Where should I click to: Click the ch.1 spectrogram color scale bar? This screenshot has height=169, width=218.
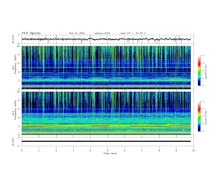pos(199,71)
